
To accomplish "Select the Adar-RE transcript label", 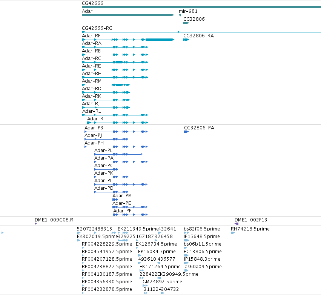I will [x=91, y=66].
